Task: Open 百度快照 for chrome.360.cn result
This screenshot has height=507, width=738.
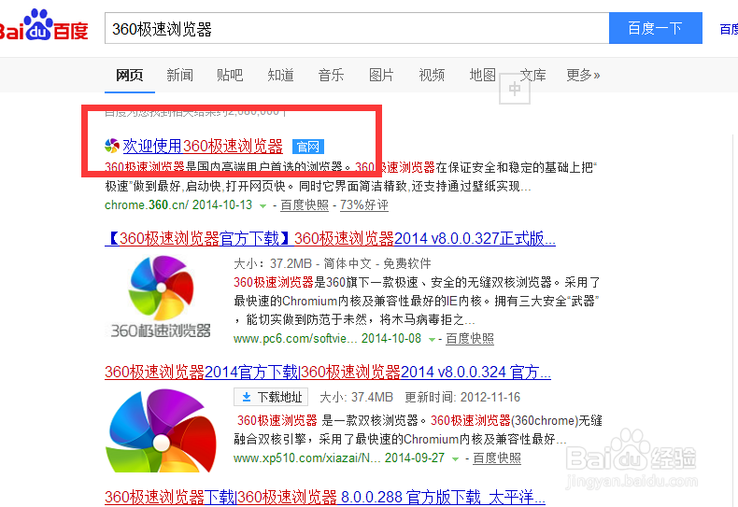Action: pos(305,205)
